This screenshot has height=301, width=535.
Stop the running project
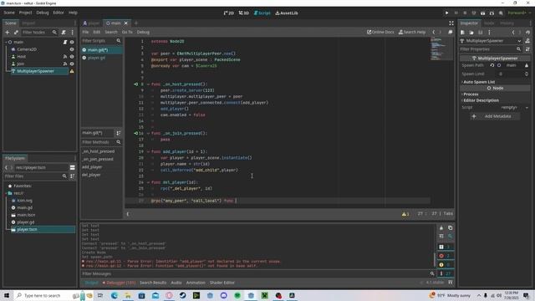tap(465, 13)
